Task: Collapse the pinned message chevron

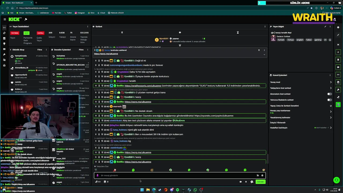Action: coord(264,54)
